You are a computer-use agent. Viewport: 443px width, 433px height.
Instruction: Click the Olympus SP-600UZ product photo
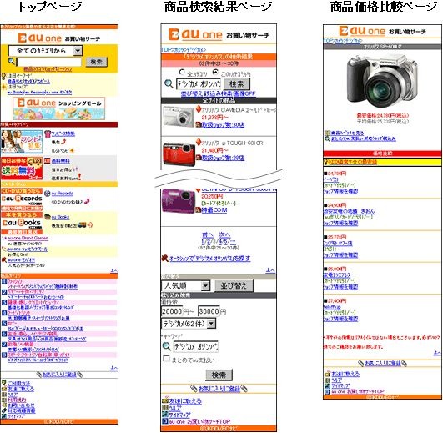[382, 82]
